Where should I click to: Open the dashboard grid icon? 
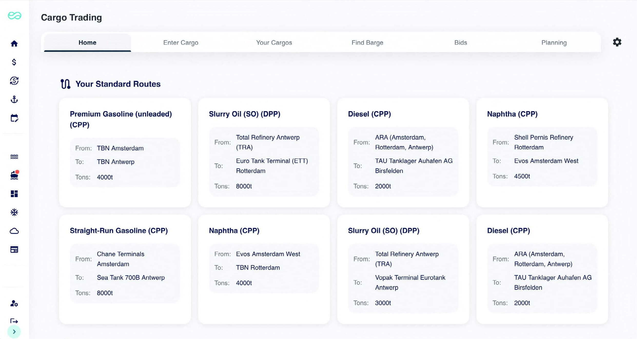14,194
